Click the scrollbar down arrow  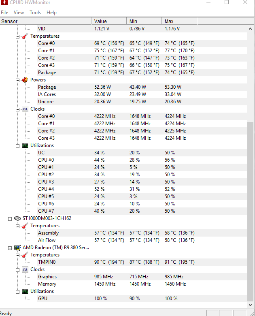(x=250, y=305)
